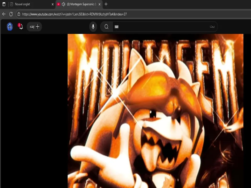Switch to the Montagem Supersonic YouTube tab

coord(79,4)
